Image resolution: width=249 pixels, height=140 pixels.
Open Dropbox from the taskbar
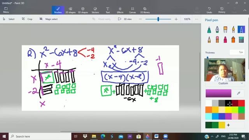click(x=85, y=136)
